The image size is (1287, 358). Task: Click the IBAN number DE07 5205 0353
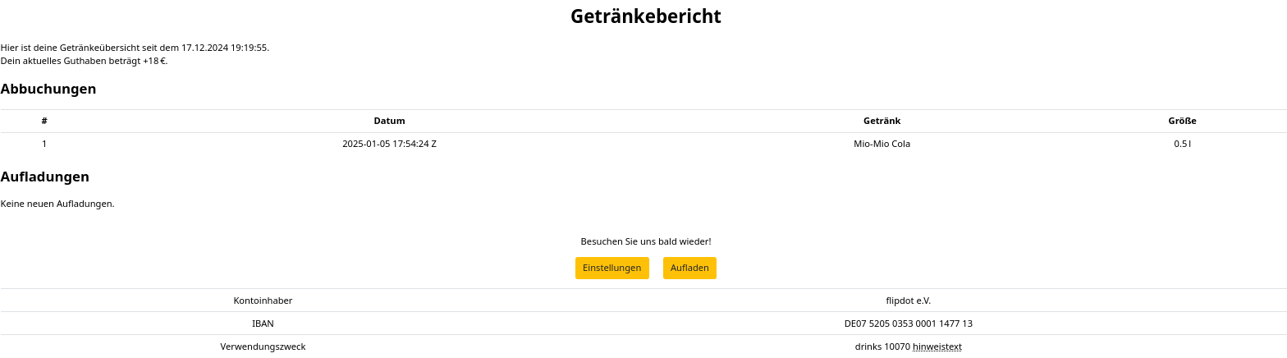[908, 324]
